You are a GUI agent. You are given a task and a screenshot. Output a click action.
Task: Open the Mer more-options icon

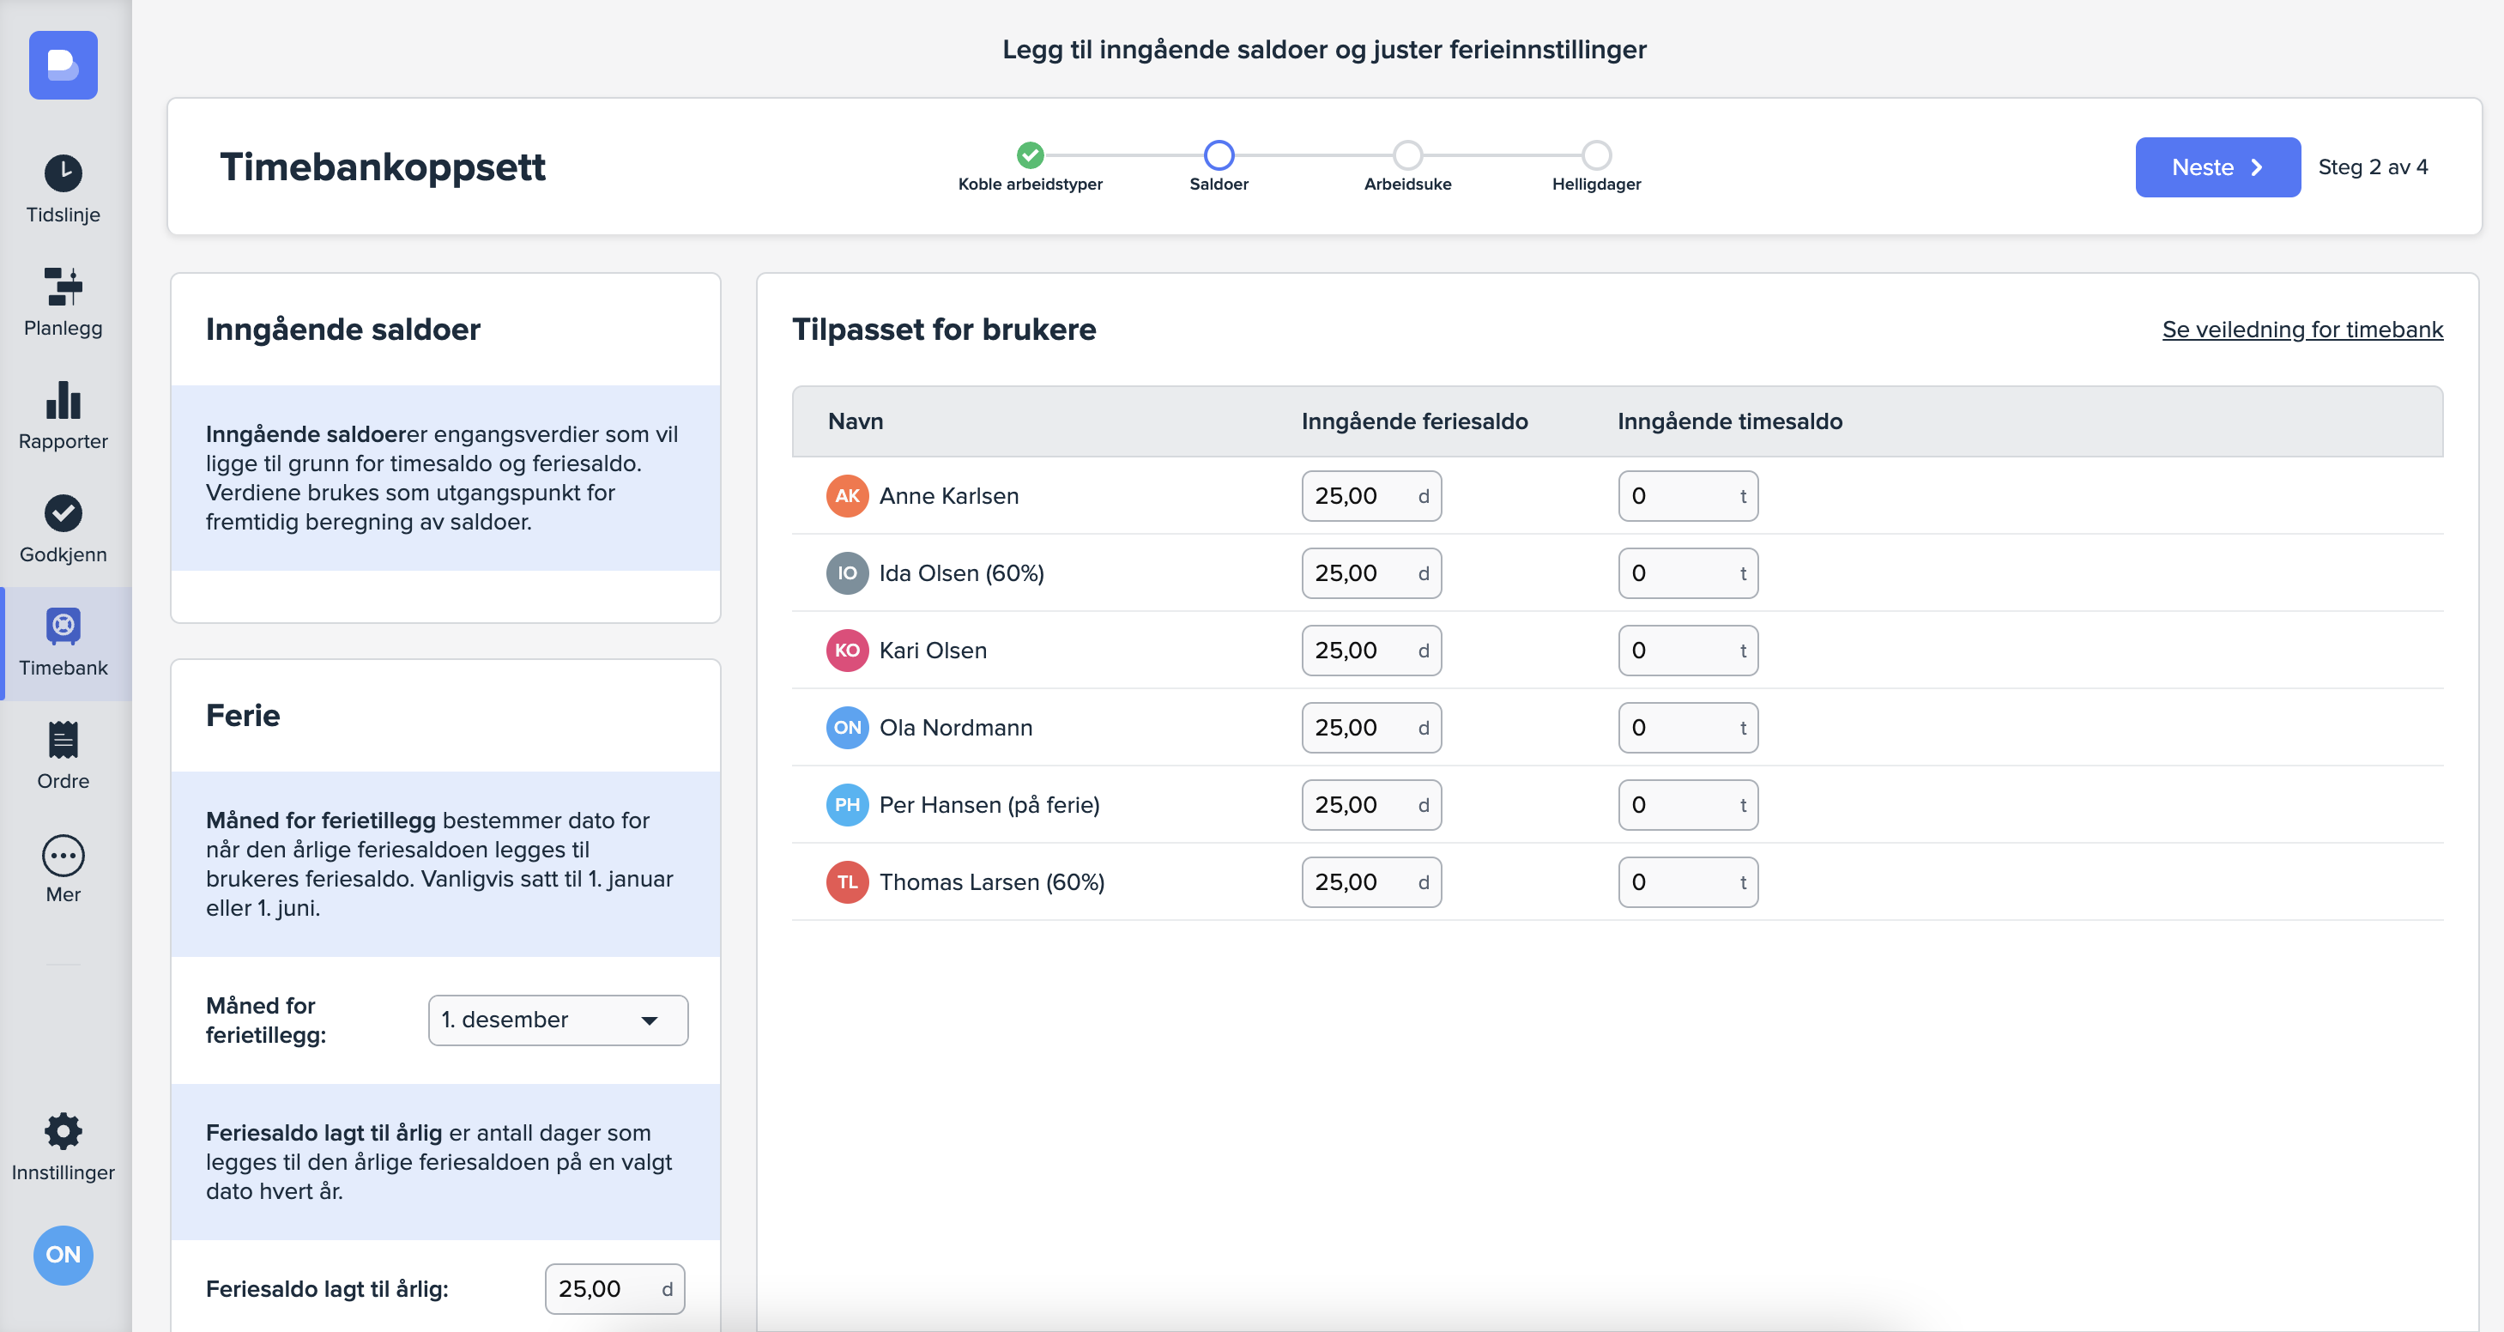coord(64,856)
